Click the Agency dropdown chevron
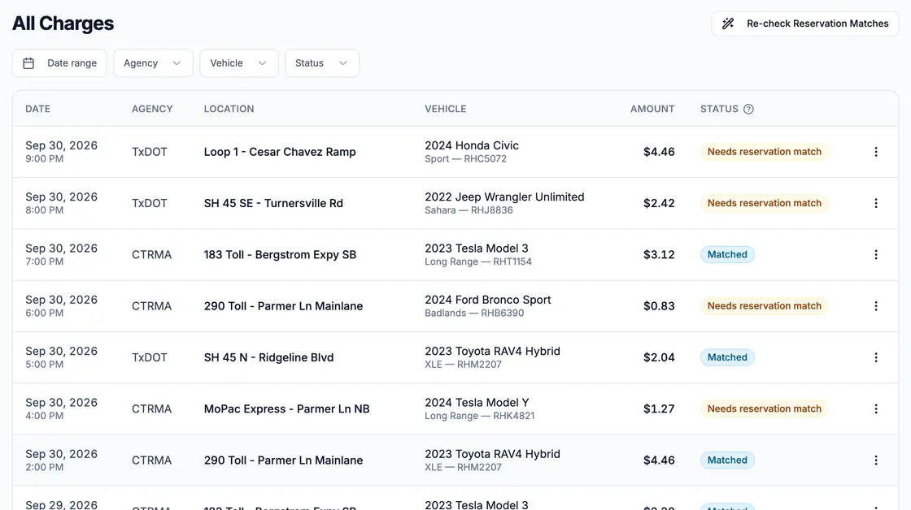Viewport: 911px width, 510px height. click(177, 63)
